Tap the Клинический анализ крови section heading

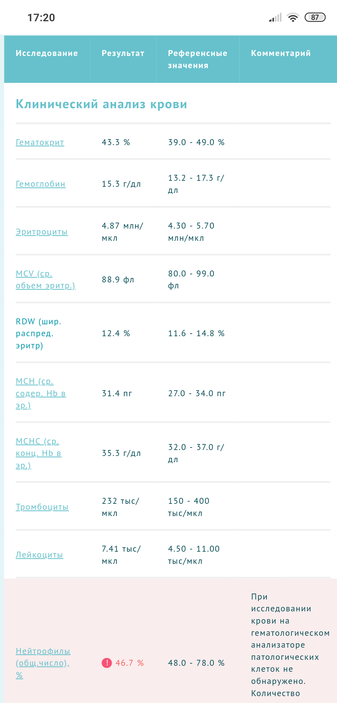101,104
